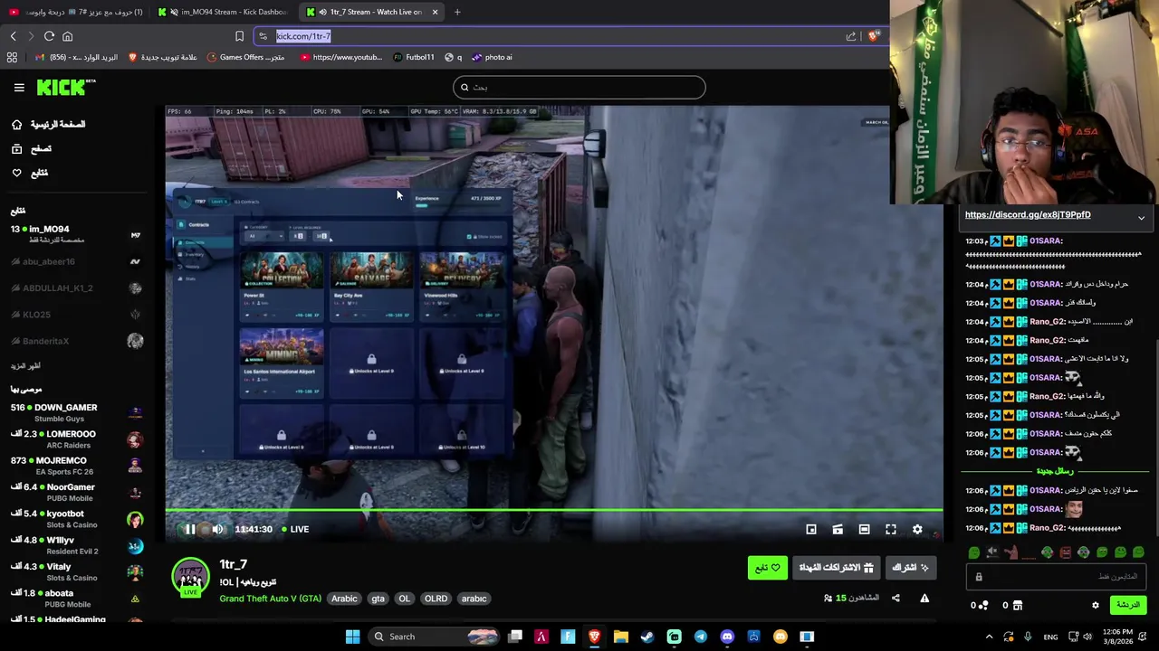The image size is (1159, 651).
Task: Close the 1tr_7 Stream tab
Action: (x=435, y=12)
